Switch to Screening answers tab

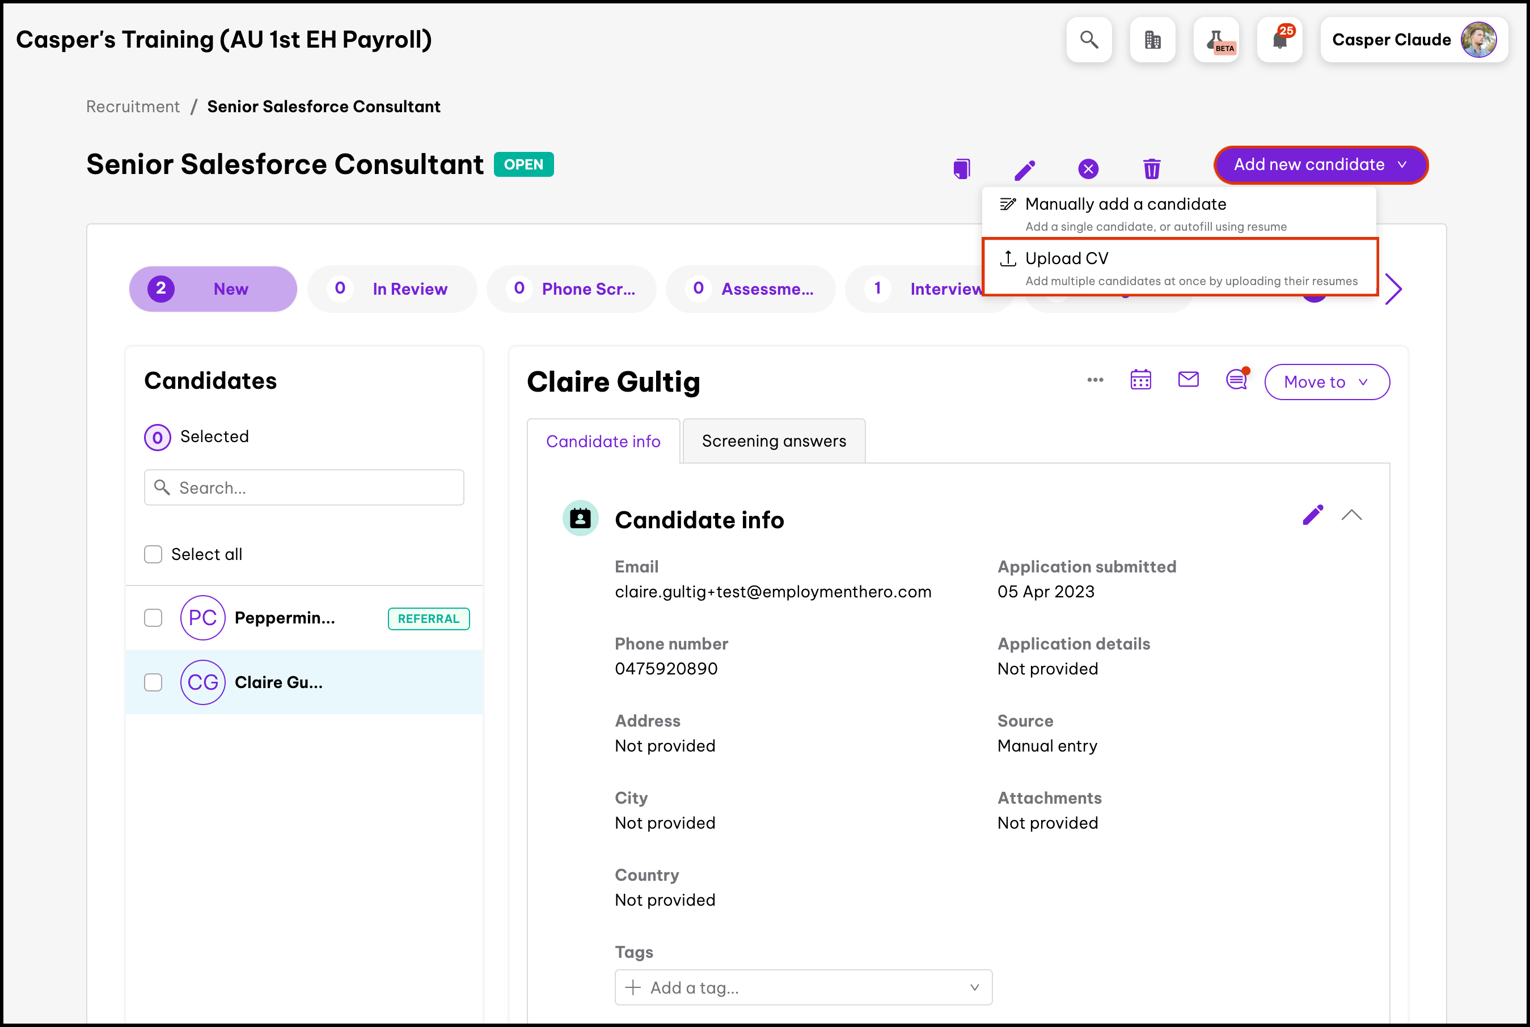tap(773, 442)
